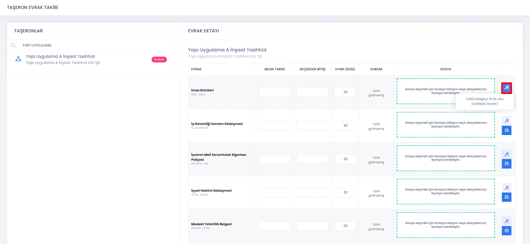Screen dimensions: 530x244
Task: Click AI read icon for İşveren Mali Sorumluluk Sigortası
Action: (x=506, y=154)
